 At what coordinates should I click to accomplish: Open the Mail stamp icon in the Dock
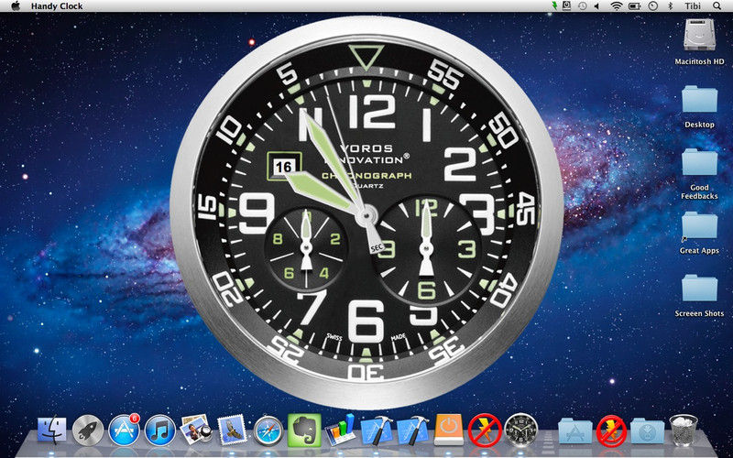coord(232,429)
